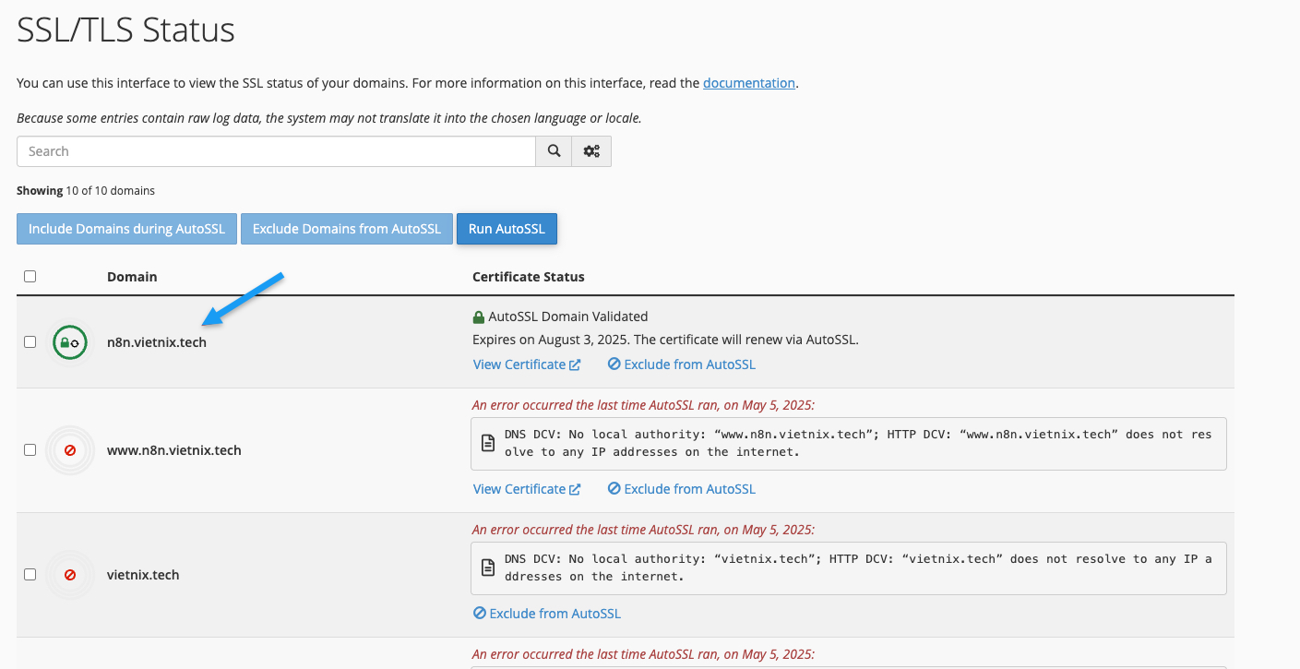Click the red error status icon for www.n8n.vietnix.tech

pyautogui.click(x=70, y=450)
